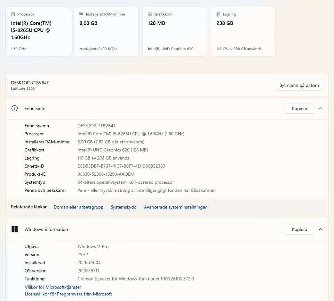334x301 pixels.
Task: Click the 8,00 GB RAM value in card
Action: tap(88, 23)
